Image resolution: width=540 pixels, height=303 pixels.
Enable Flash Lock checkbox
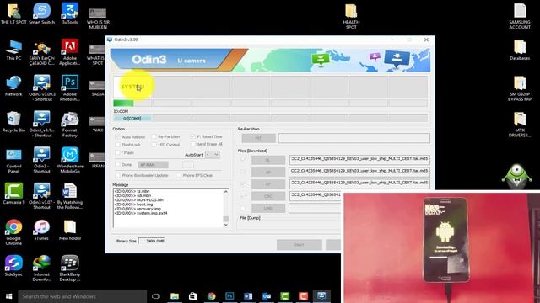click(117, 145)
